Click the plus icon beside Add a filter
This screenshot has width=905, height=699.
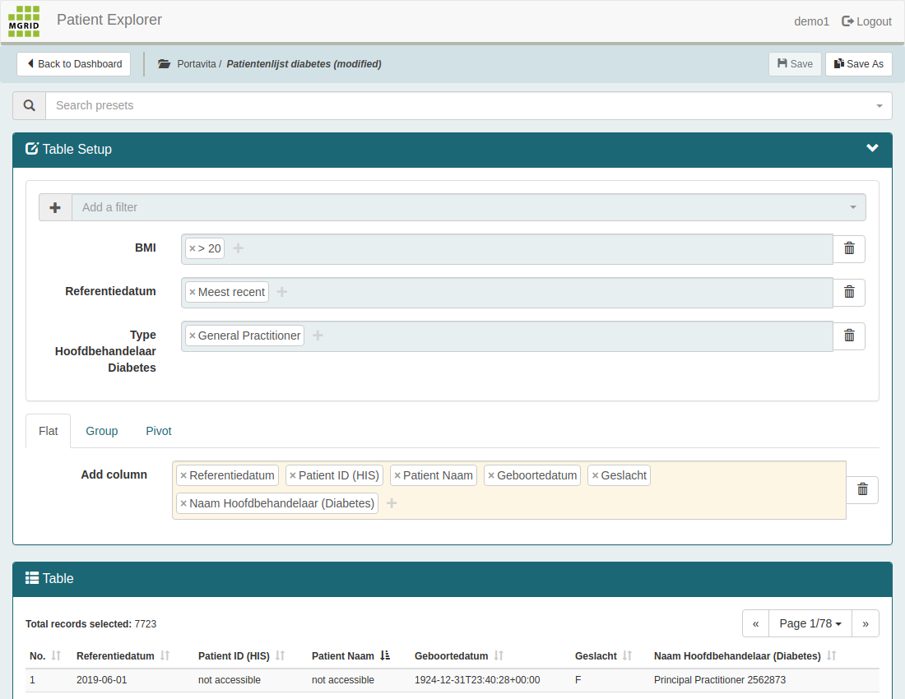(55, 207)
